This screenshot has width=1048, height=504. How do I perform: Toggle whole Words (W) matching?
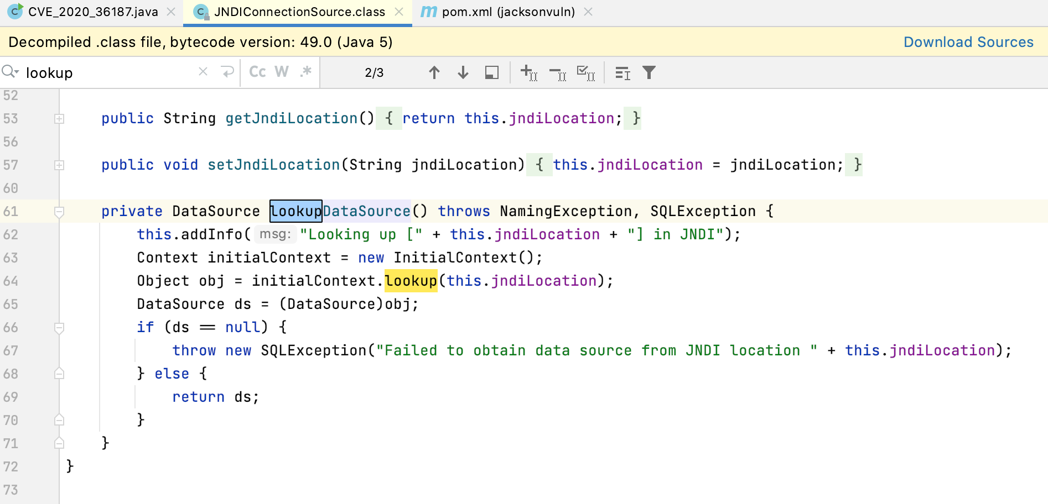click(282, 72)
